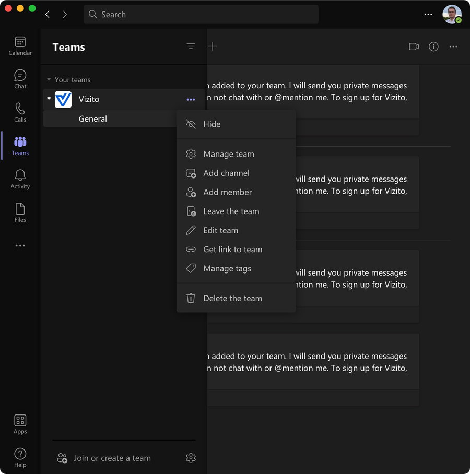Open the Chat section
This screenshot has height=474, width=470.
(20, 79)
